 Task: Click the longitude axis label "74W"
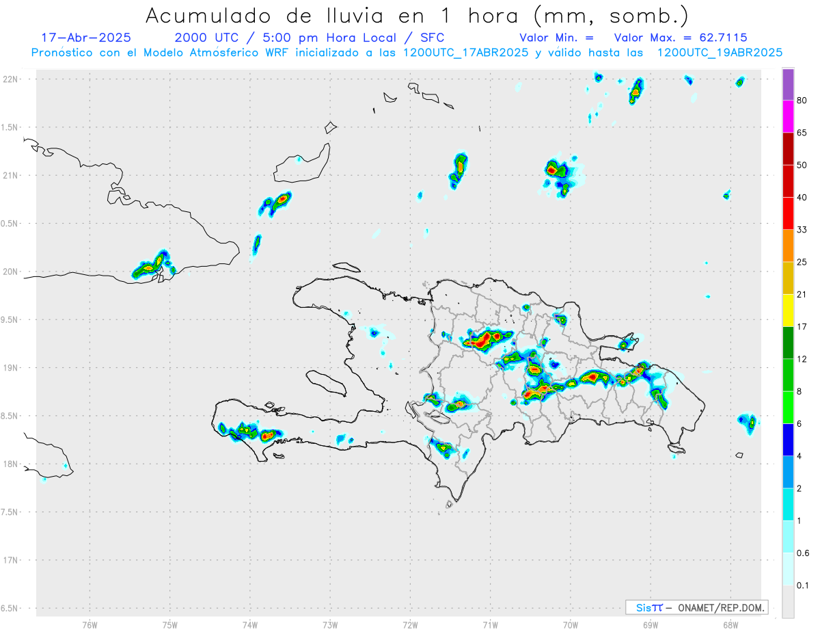(250, 625)
